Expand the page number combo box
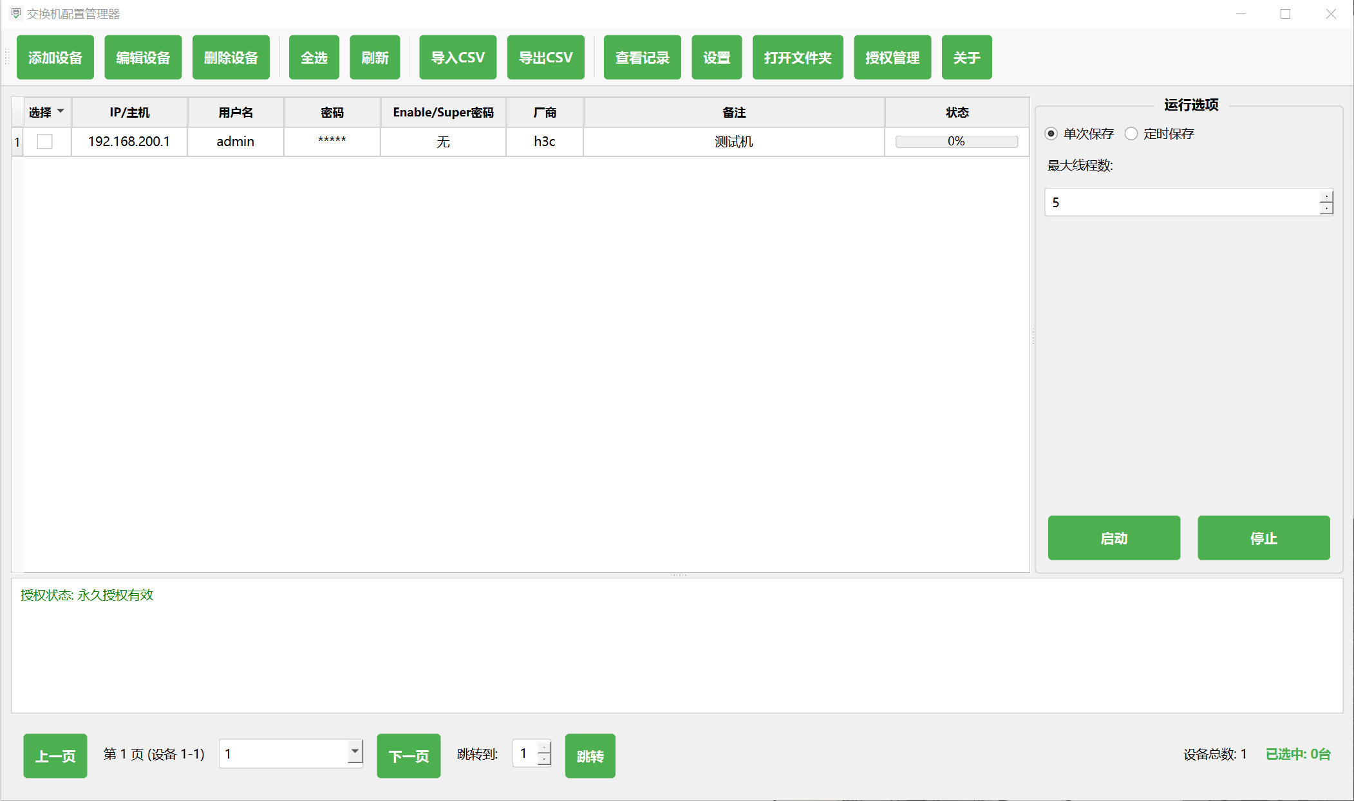 [355, 751]
